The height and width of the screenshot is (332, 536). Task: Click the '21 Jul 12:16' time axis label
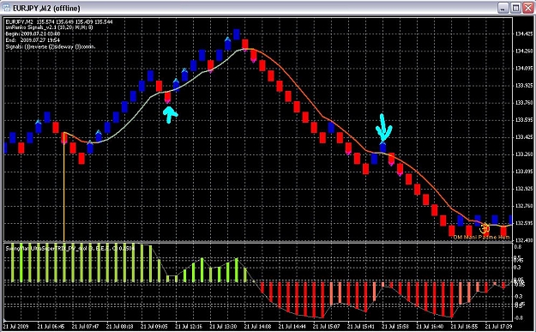pos(189,326)
